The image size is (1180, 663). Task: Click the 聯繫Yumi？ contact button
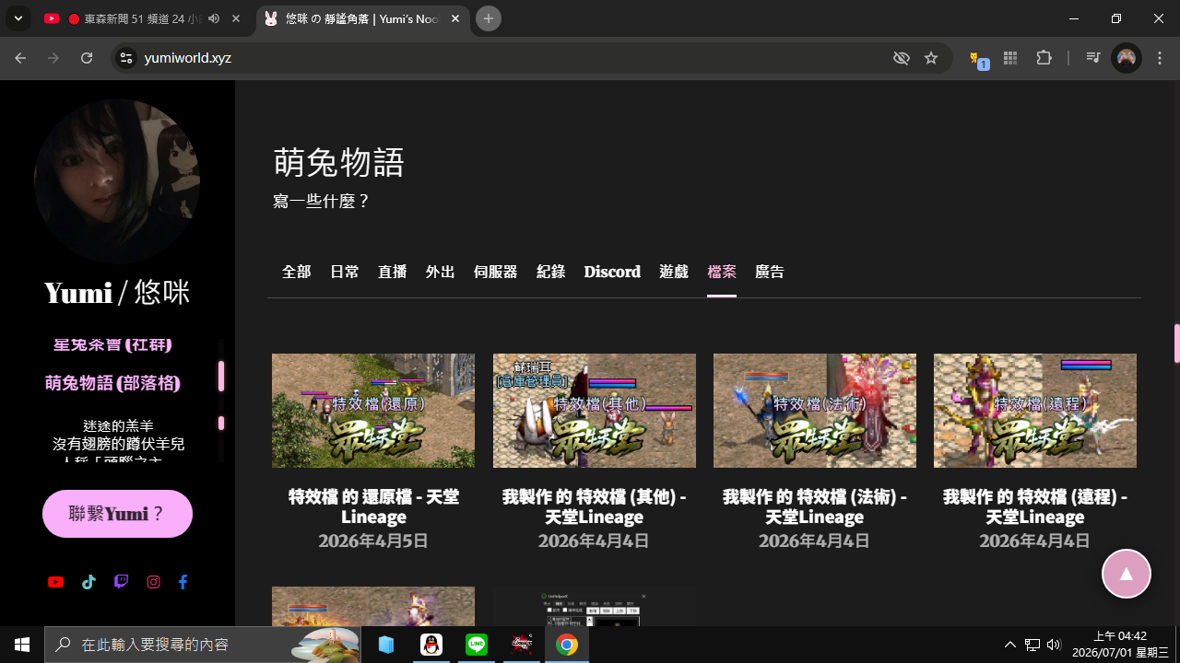click(x=117, y=514)
